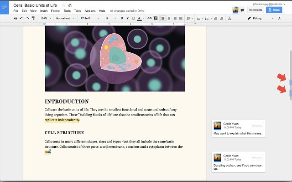The image size is (292, 182).
Task: Star this document
Action: coord(63,5)
